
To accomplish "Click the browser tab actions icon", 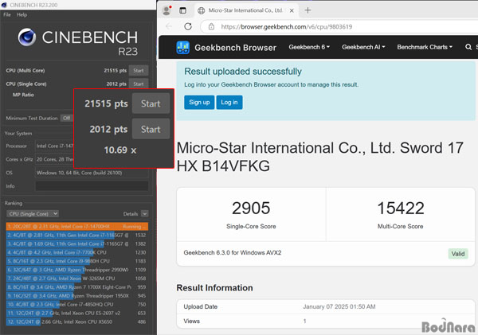I will 182,10.
